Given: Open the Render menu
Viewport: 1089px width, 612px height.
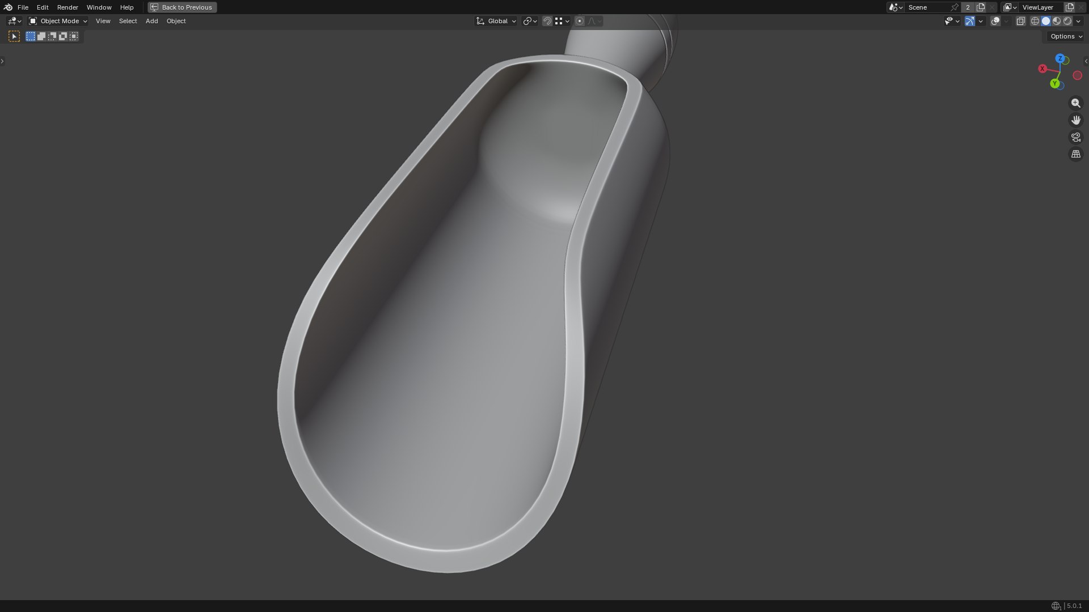Looking at the screenshot, I should [67, 7].
